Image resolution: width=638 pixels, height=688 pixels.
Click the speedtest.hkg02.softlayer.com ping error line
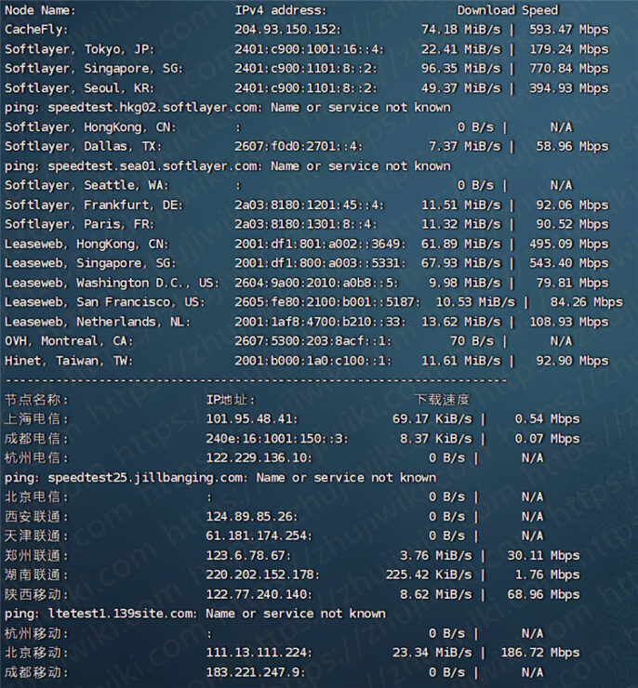(x=228, y=108)
